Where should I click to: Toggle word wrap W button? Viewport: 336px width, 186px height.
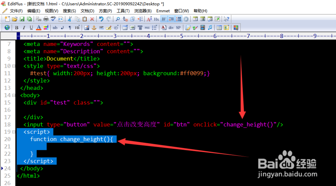point(164,19)
